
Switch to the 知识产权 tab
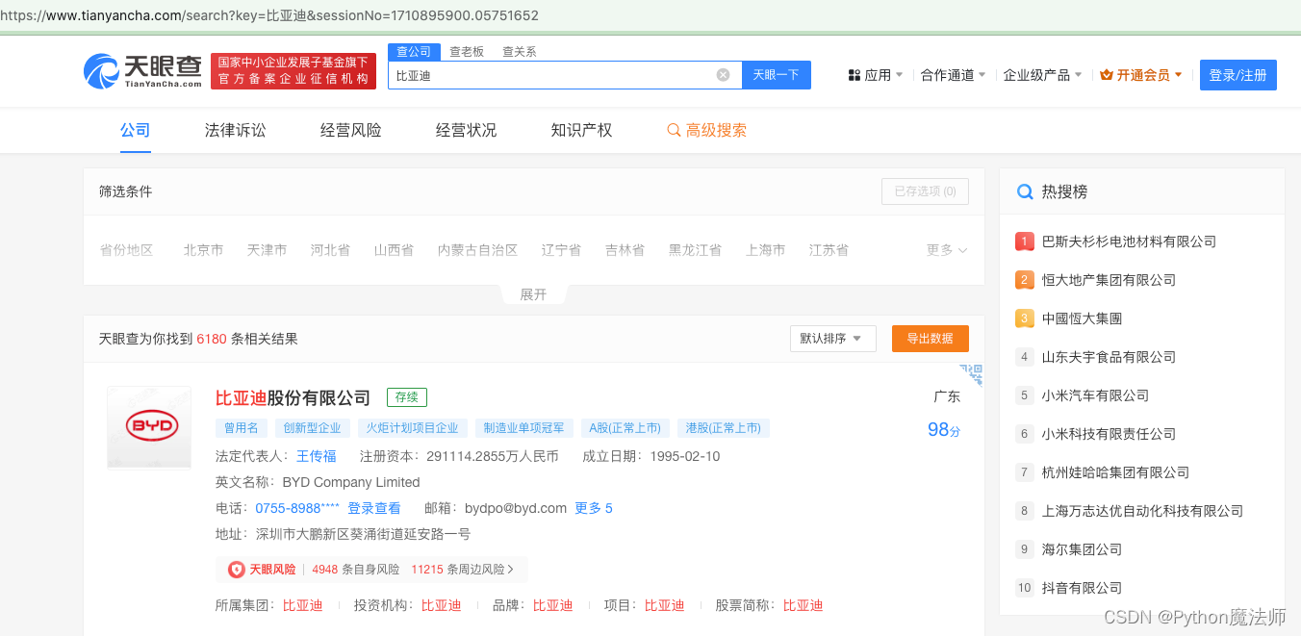click(x=582, y=130)
